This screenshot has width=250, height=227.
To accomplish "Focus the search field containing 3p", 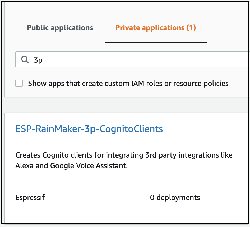I will click(x=133, y=59).
